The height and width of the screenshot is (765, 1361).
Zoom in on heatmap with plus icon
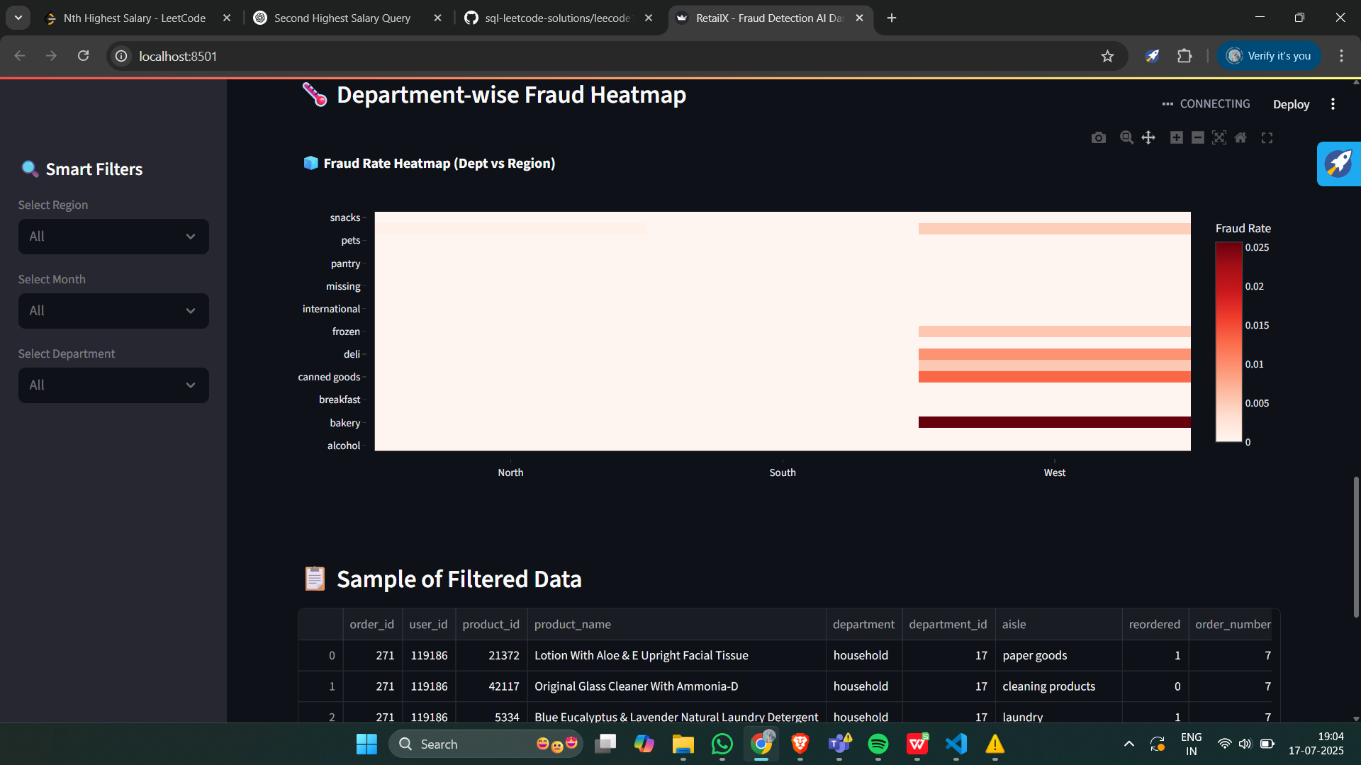pos(1176,137)
